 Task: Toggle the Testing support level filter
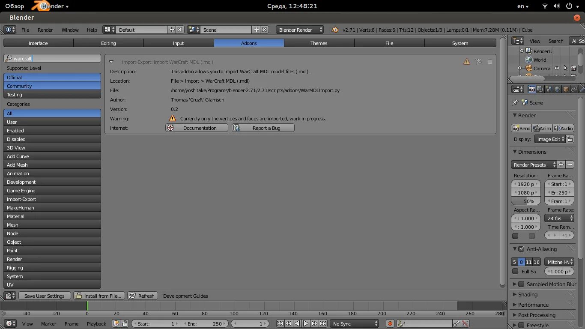pyautogui.click(x=52, y=94)
